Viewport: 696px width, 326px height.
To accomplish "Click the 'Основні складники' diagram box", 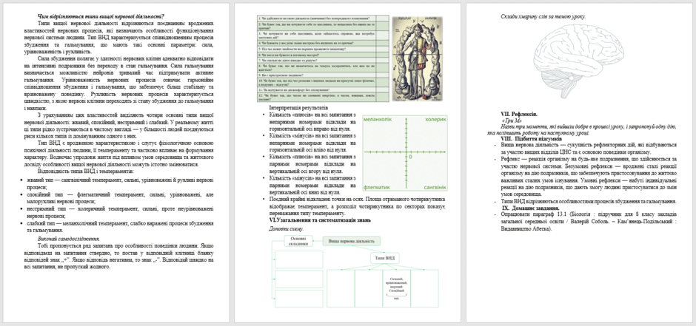I will (298, 241).
